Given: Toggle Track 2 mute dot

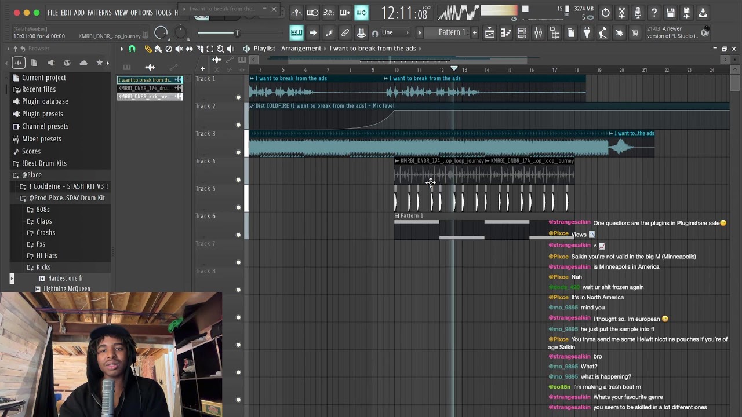Looking at the screenshot, I should pos(238,125).
